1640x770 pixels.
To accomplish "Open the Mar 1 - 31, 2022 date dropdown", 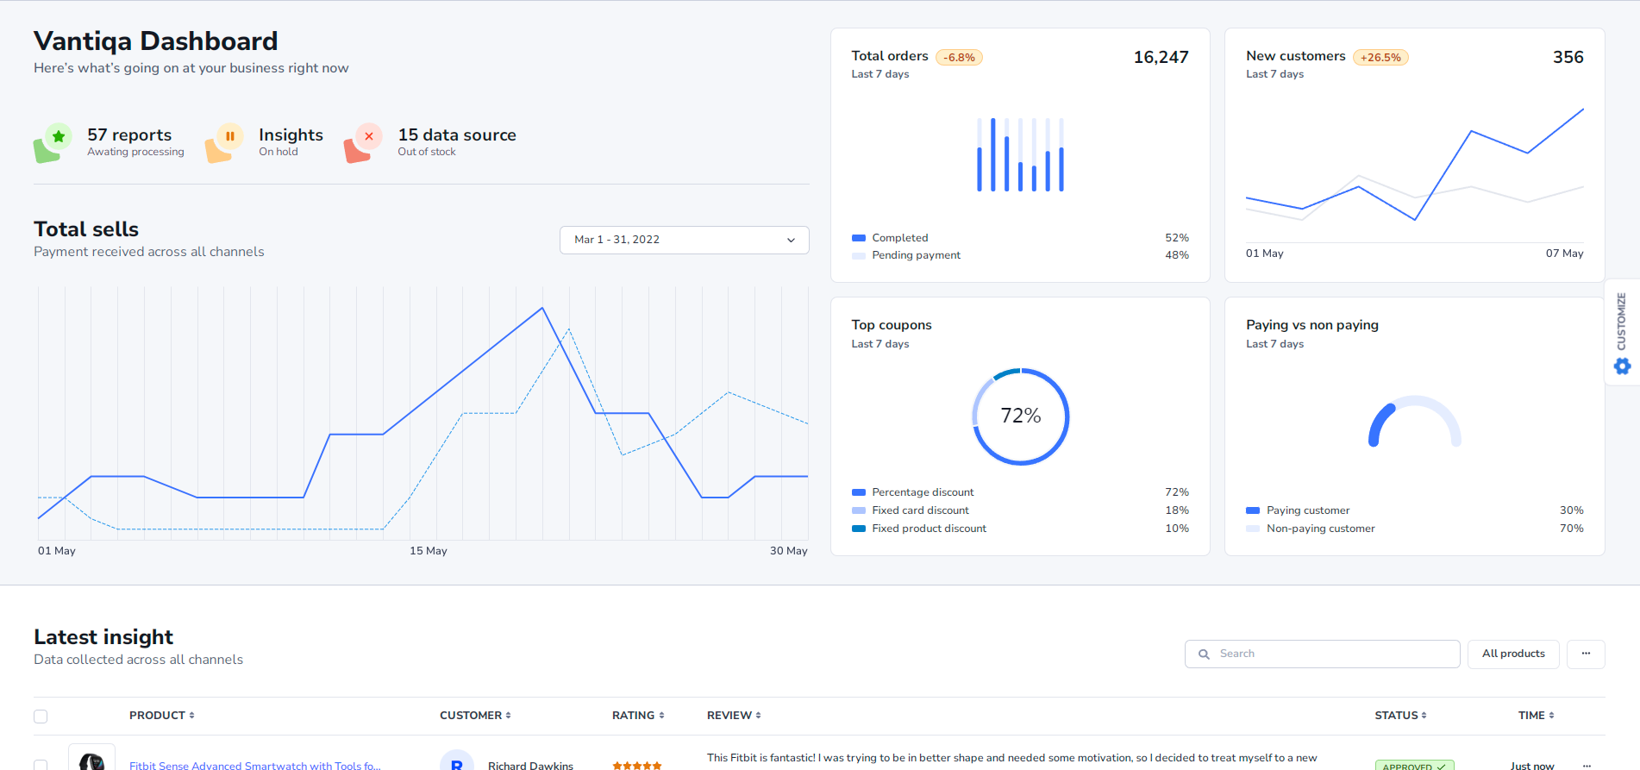I will pyautogui.click(x=685, y=240).
